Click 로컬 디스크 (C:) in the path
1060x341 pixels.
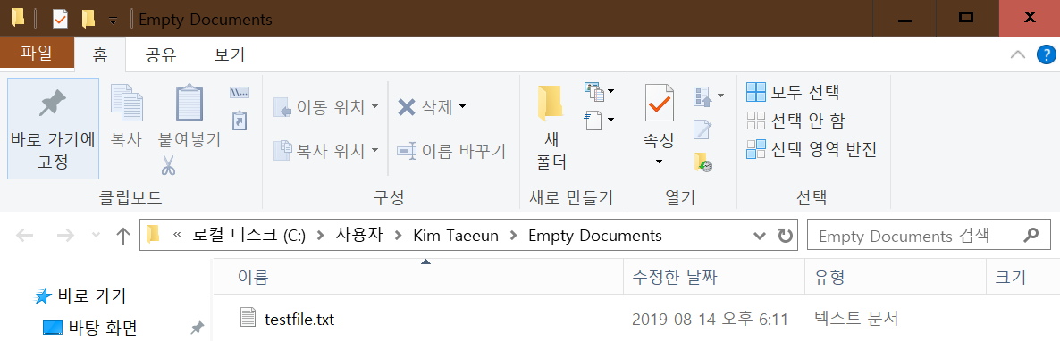(x=249, y=236)
